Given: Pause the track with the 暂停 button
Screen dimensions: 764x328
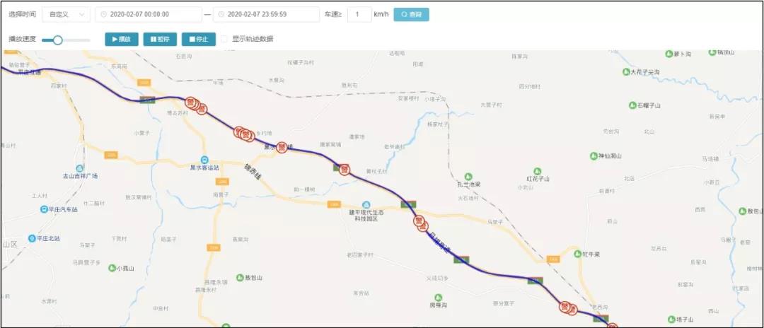Looking at the screenshot, I should pyautogui.click(x=160, y=40).
